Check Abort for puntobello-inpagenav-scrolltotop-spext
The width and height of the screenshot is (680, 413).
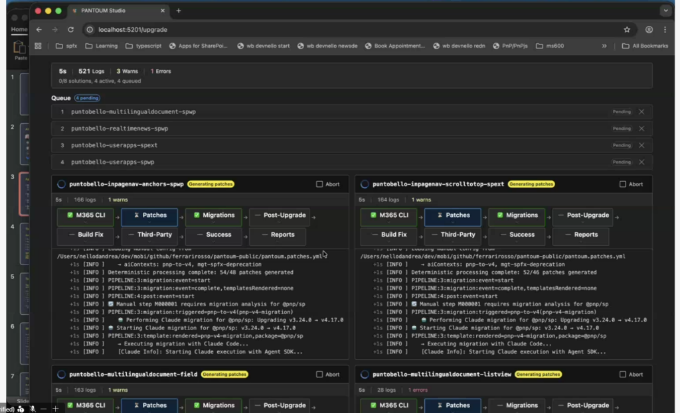point(623,184)
